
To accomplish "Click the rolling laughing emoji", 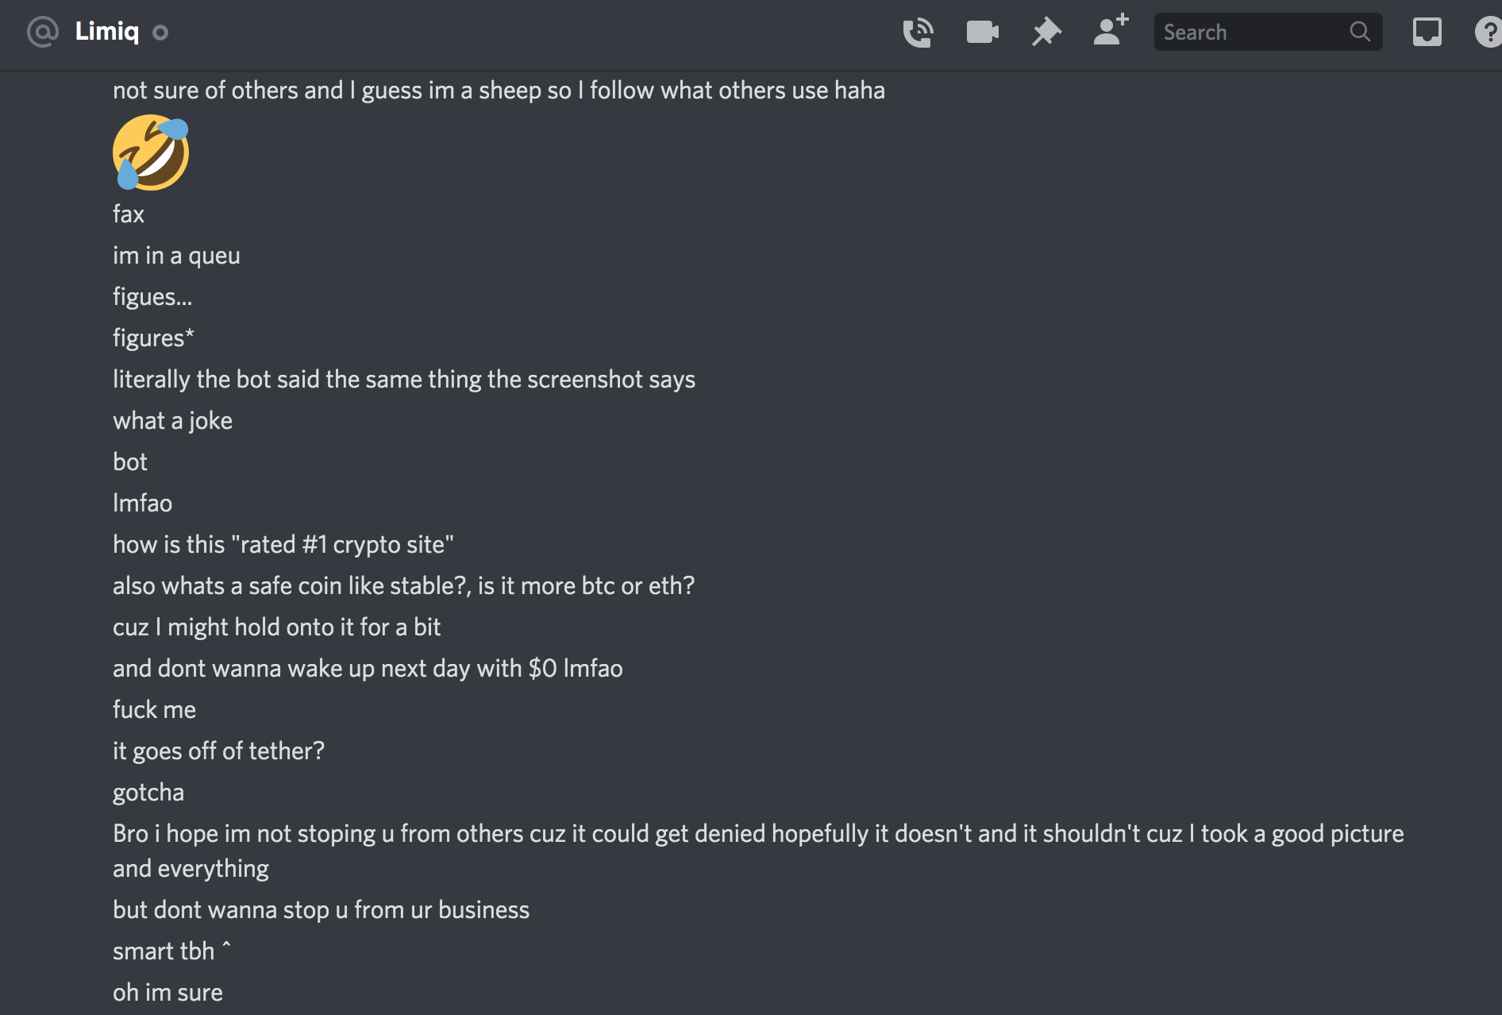I will [x=151, y=152].
